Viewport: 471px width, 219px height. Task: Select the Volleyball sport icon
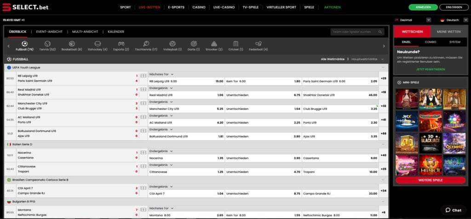[x=172, y=44]
